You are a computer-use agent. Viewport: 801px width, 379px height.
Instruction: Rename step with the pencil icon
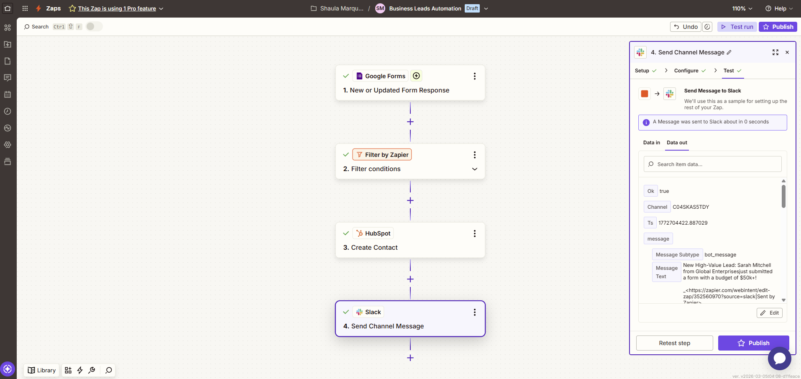pyautogui.click(x=729, y=52)
